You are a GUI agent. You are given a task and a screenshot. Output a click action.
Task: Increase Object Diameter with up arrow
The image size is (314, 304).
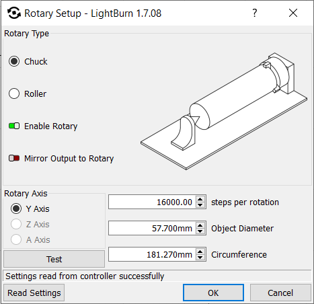coord(200,225)
